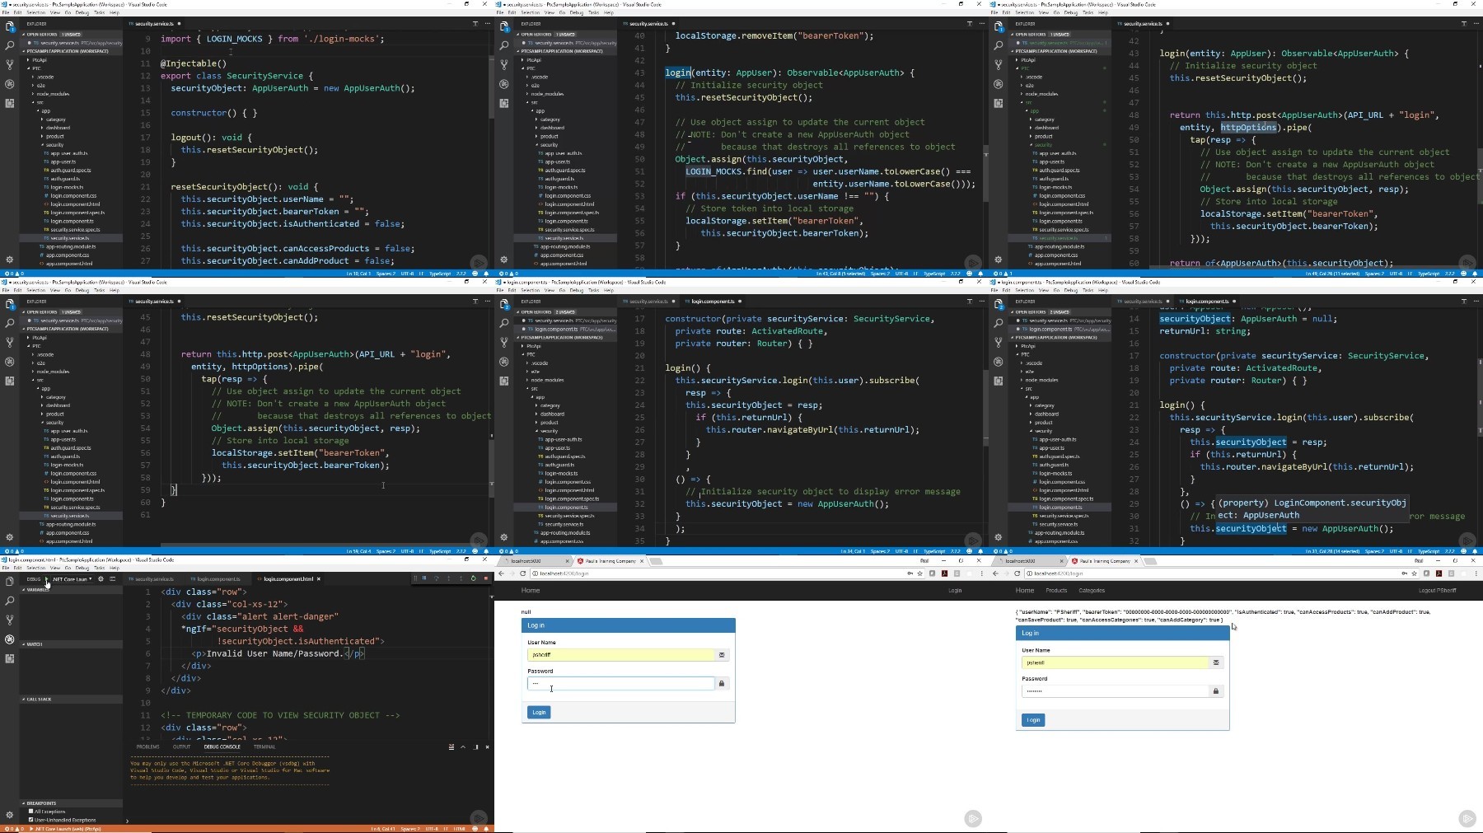Viewport: 1483px width, 833px height.
Task: Open the Categories navbar link
Action: tap(1092, 590)
